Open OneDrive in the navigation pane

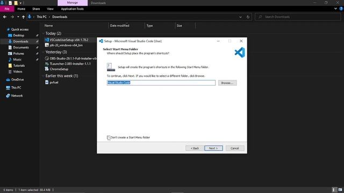(x=17, y=80)
